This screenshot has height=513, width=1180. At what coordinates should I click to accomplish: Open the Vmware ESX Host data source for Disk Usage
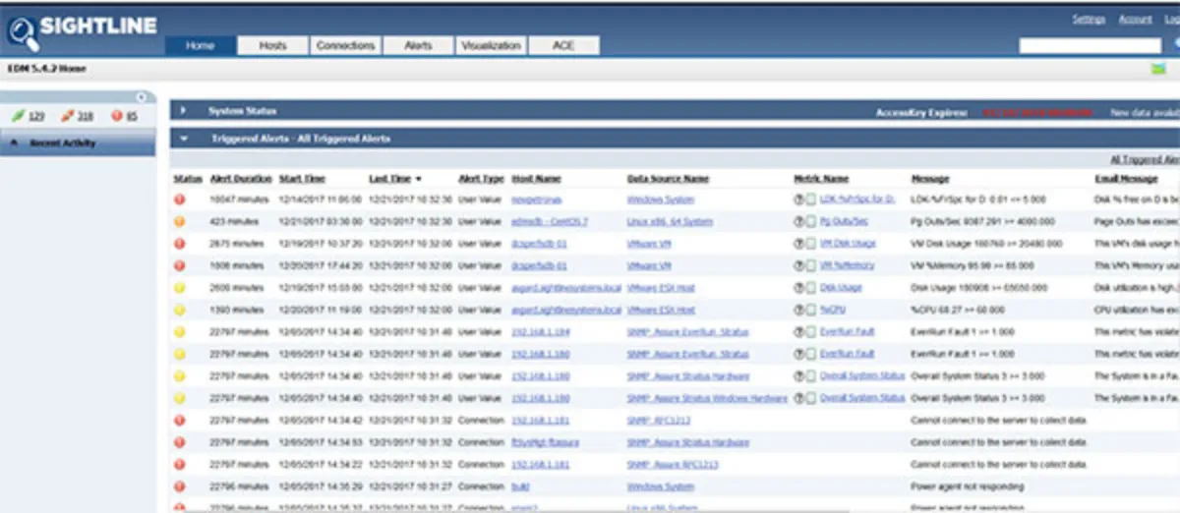click(661, 288)
